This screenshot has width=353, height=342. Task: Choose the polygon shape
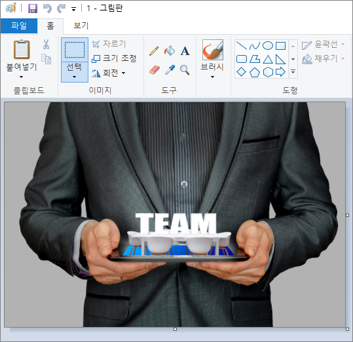click(x=255, y=59)
